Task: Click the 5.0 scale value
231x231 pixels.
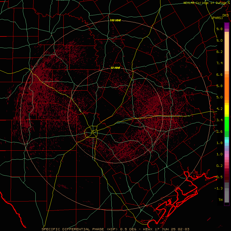Action: pyautogui.click(x=219, y=97)
